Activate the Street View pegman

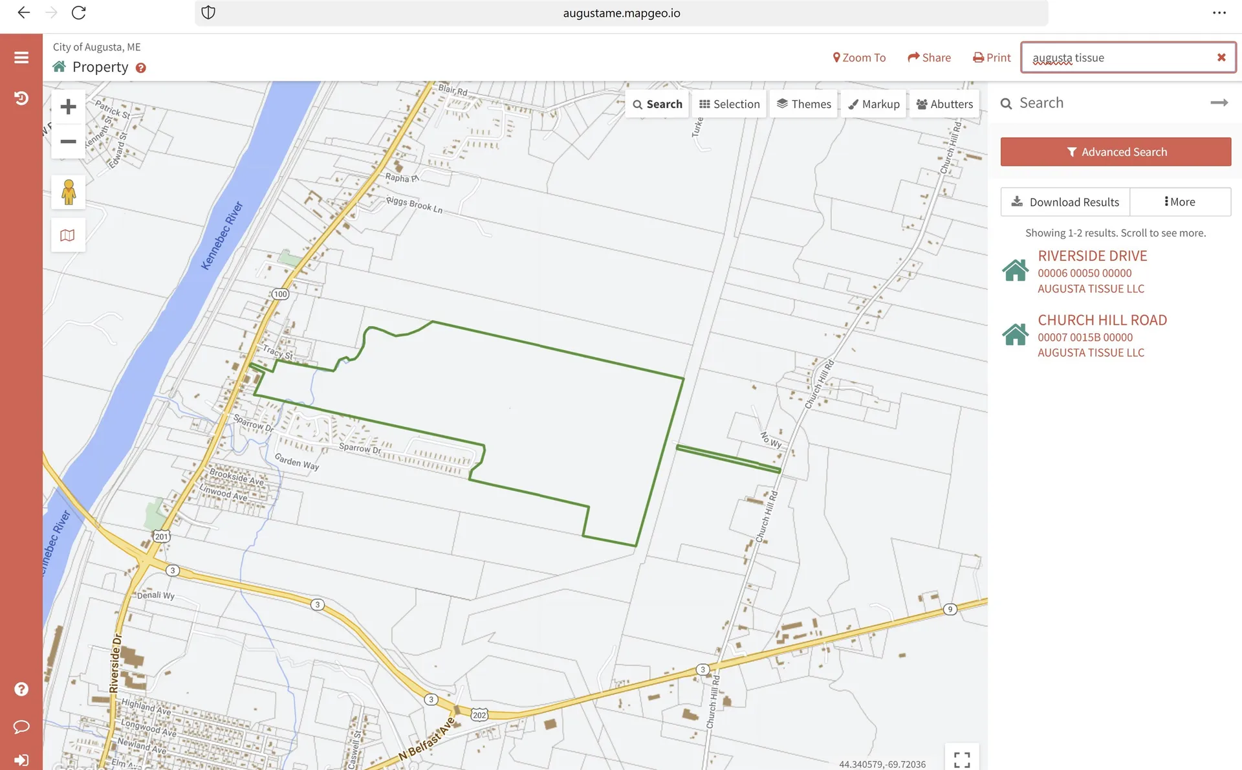68,192
